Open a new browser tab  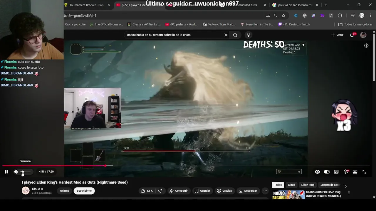point(326,5)
